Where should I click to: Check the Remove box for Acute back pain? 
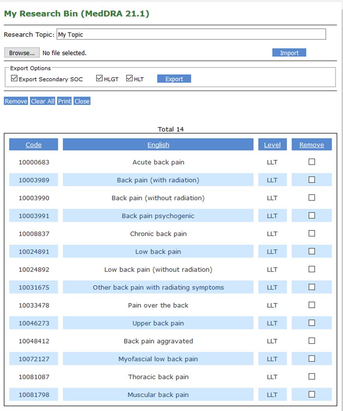311,162
